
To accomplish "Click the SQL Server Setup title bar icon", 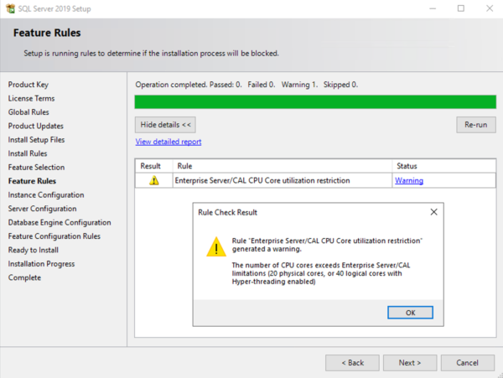I will tap(9, 8).
